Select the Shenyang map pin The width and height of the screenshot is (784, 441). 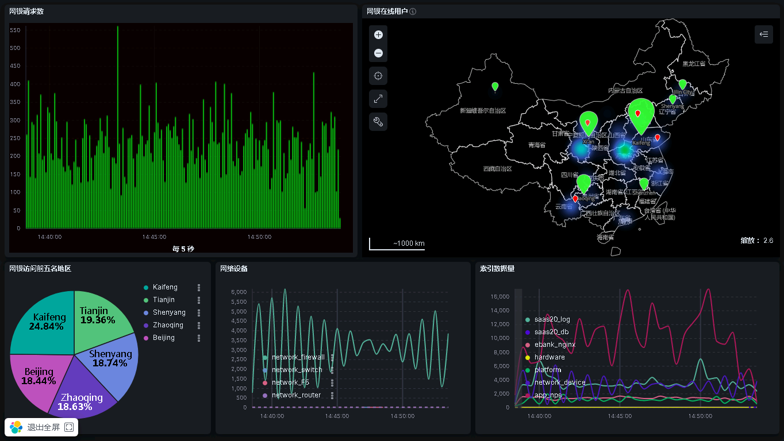(672, 99)
